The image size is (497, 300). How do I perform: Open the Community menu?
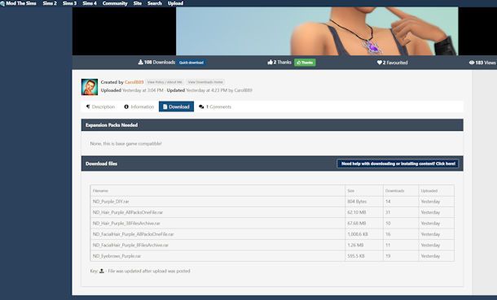click(115, 3)
